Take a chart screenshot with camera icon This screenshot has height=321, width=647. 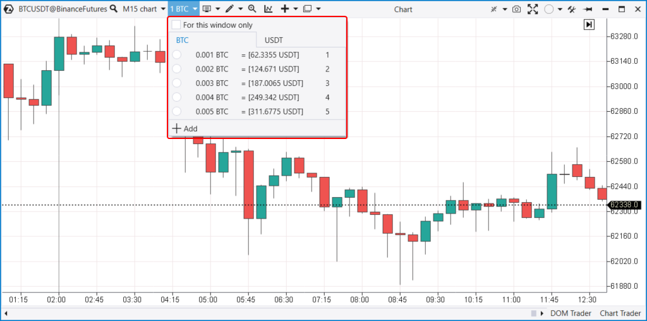516,9
